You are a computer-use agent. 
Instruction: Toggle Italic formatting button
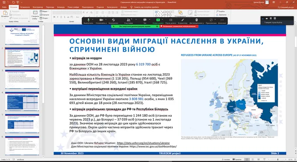coord(58,17)
